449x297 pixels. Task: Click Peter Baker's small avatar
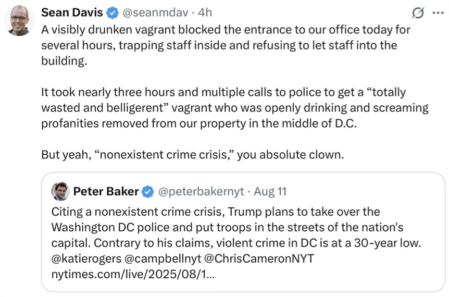click(60, 191)
